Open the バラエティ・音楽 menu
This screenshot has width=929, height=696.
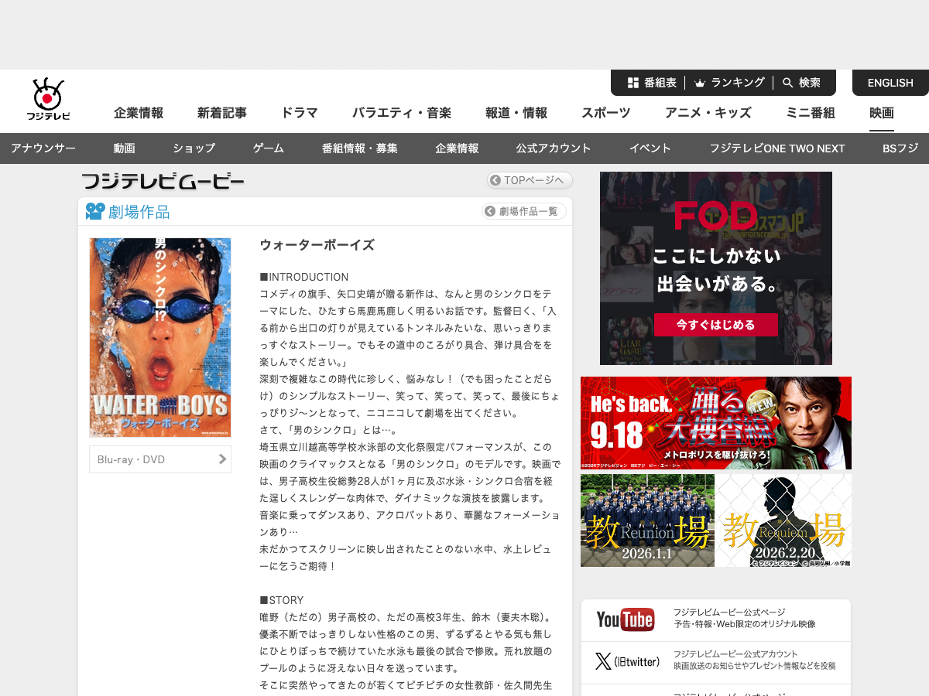(402, 113)
